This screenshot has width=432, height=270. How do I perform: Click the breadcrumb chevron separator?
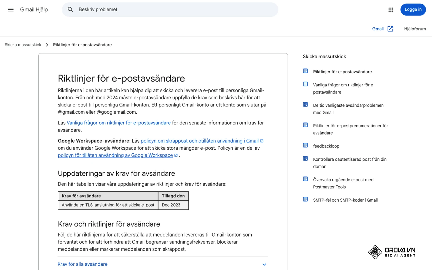coord(47,45)
